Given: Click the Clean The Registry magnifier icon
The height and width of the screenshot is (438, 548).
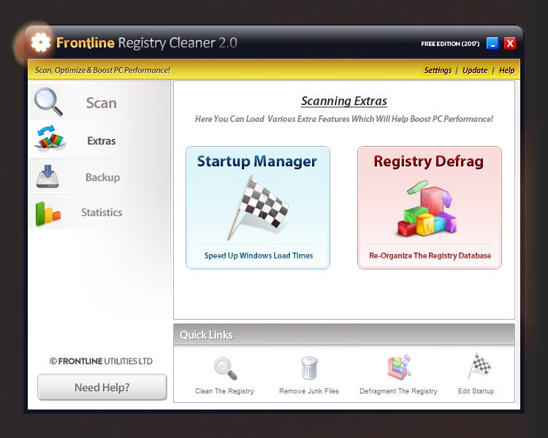Looking at the screenshot, I should 226,368.
